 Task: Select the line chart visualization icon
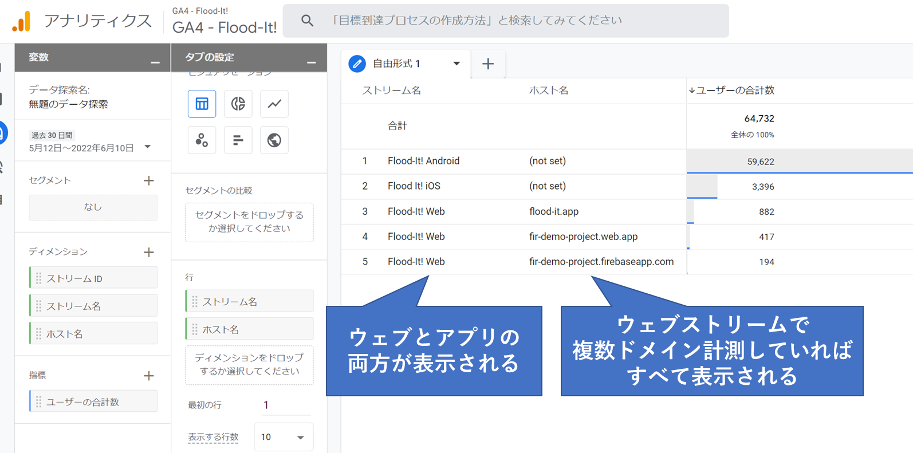tap(274, 104)
